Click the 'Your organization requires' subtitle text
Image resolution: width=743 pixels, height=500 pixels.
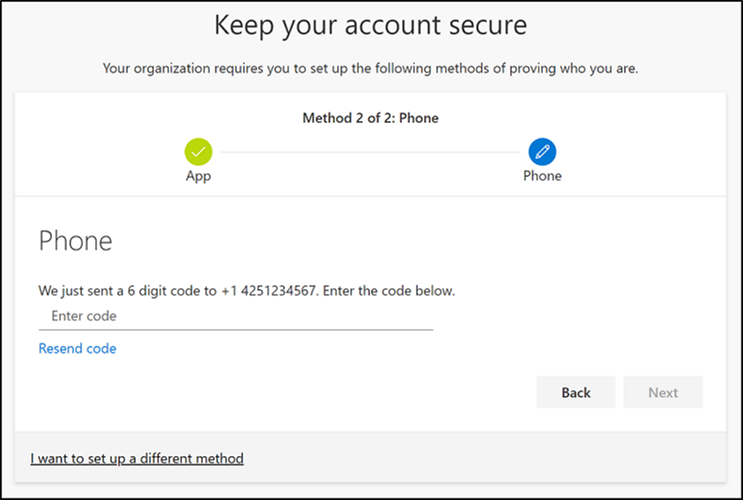(x=370, y=68)
